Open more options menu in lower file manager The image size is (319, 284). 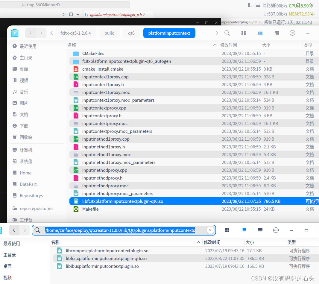coord(276,230)
